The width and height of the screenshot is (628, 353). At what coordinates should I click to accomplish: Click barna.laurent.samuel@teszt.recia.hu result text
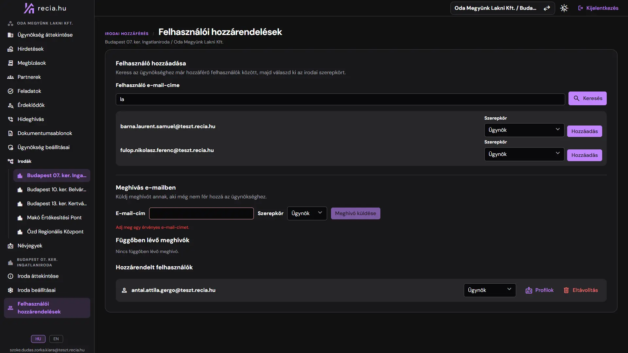168,126
